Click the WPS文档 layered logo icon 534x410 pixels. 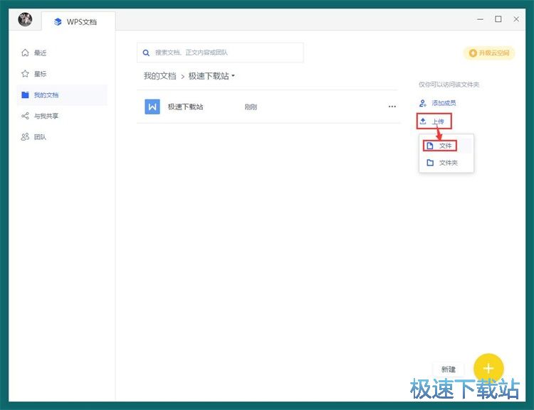point(58,22)
